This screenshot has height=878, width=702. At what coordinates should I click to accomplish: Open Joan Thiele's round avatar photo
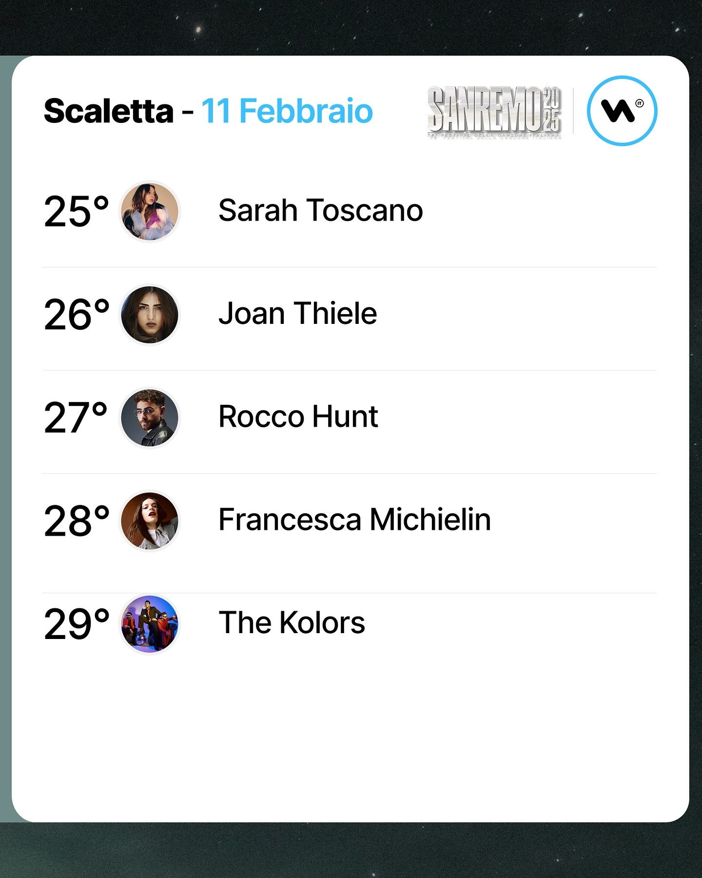pyautogui.click(x=150, y=315)
